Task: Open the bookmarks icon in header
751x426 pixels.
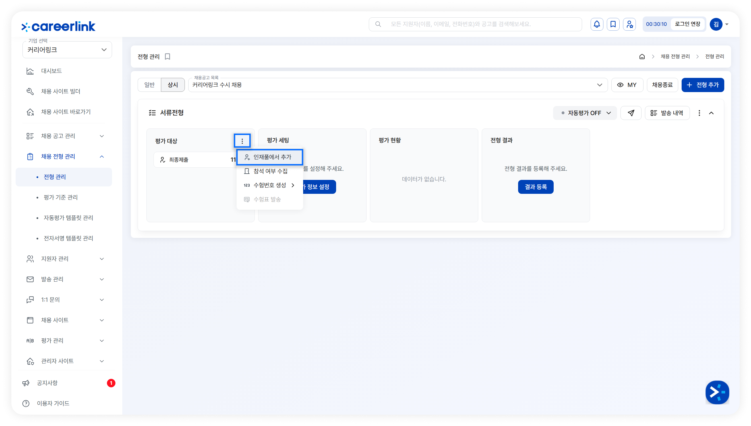Action: click(613, 24)
